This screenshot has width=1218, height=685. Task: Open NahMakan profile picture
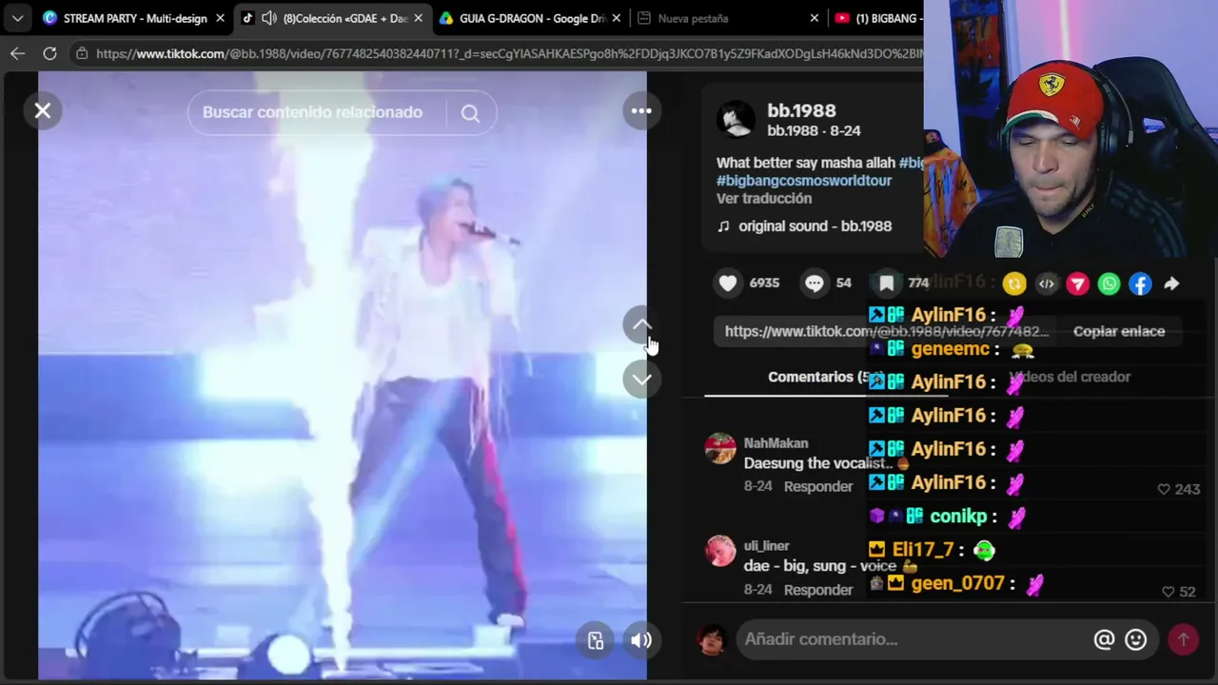pos(720,448)
